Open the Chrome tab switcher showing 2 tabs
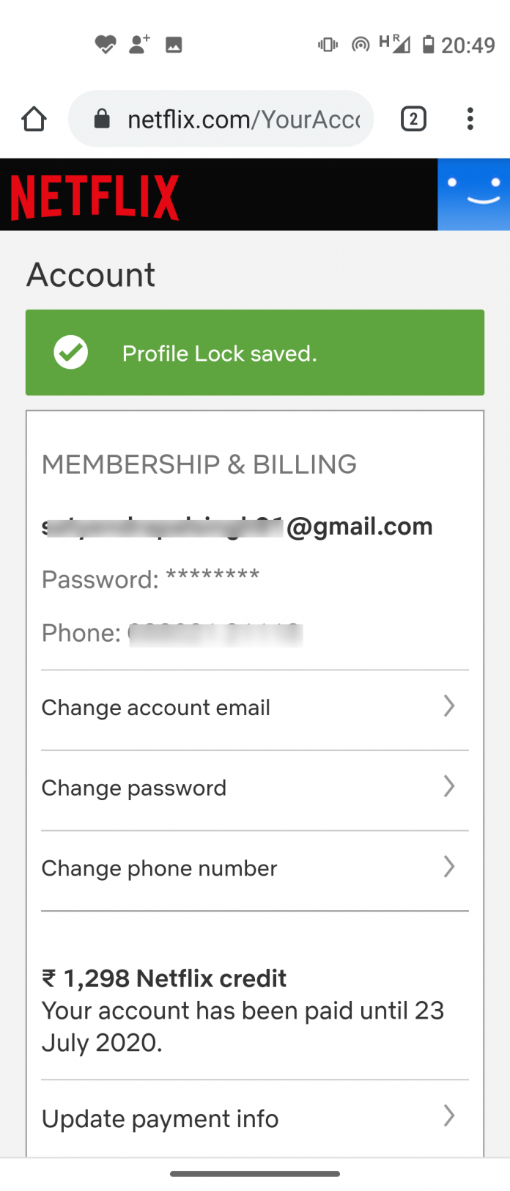The width and height of the screenshot is (510, 1191). tap(413, 118)
